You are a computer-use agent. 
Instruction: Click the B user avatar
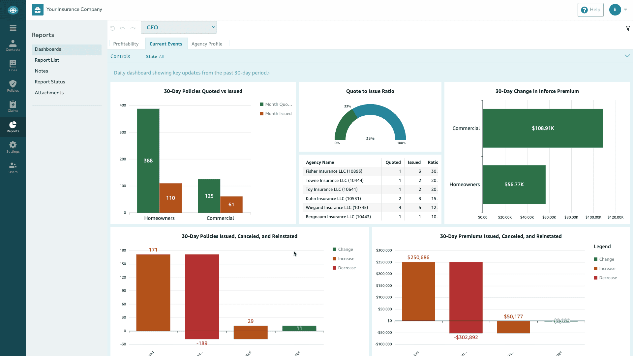[x=615, y=10]
